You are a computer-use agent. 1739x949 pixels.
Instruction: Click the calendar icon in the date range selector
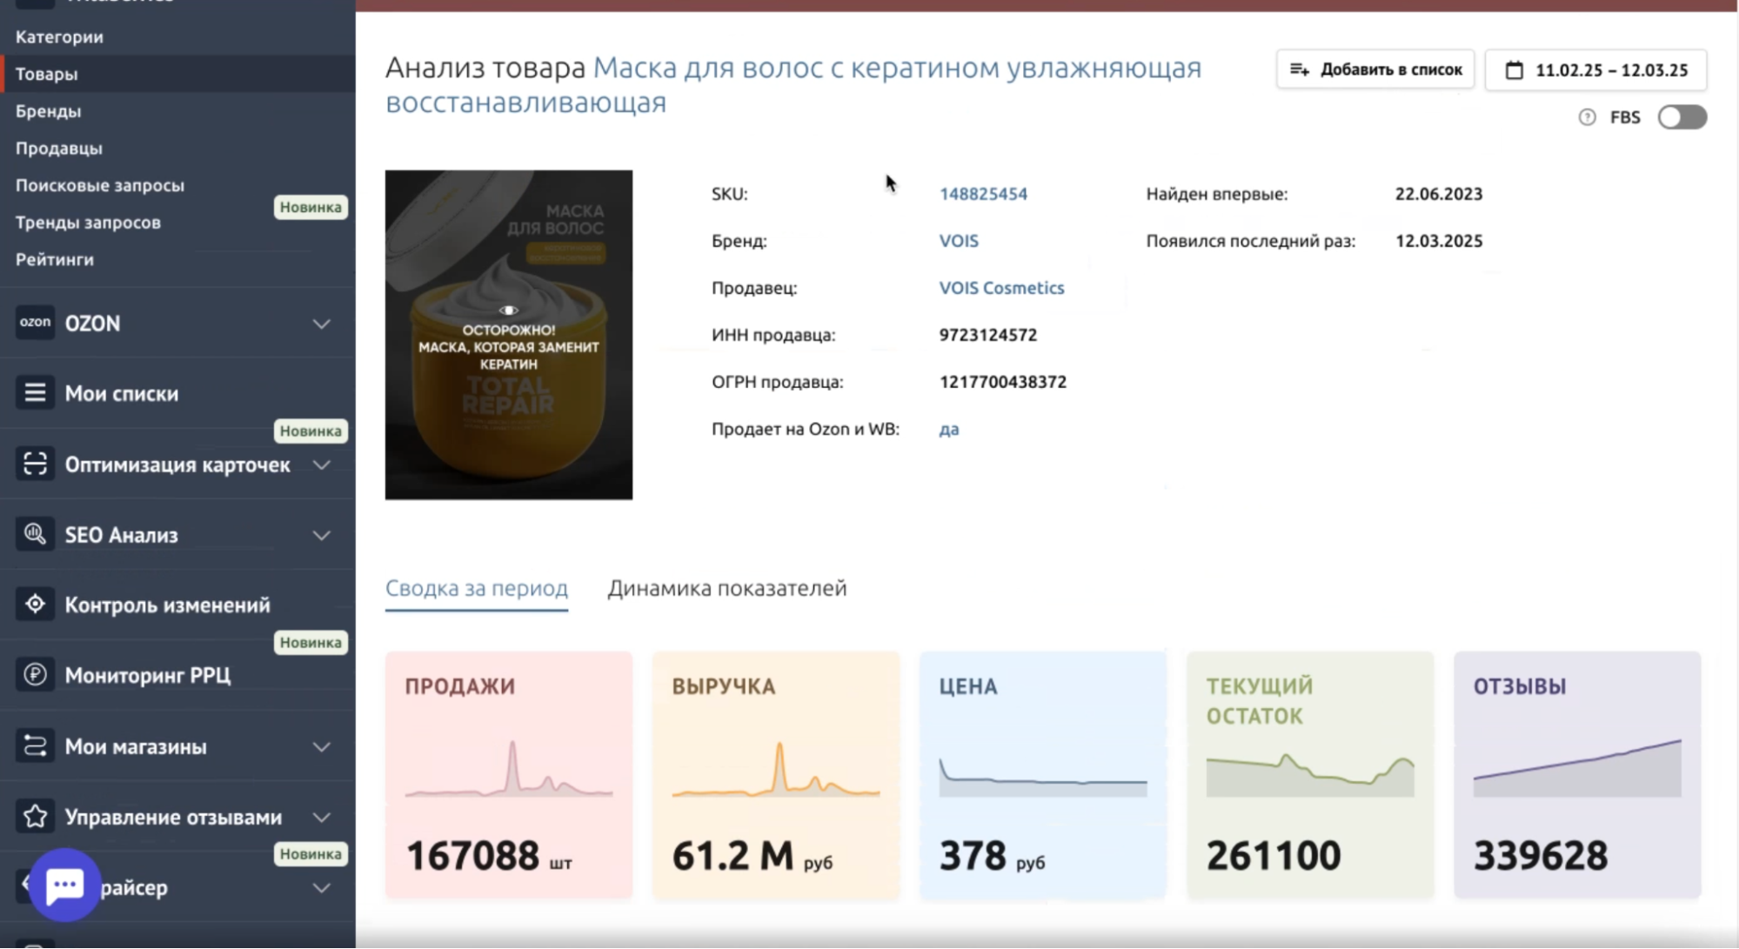pyautogui.click(x=1515, y=70)
